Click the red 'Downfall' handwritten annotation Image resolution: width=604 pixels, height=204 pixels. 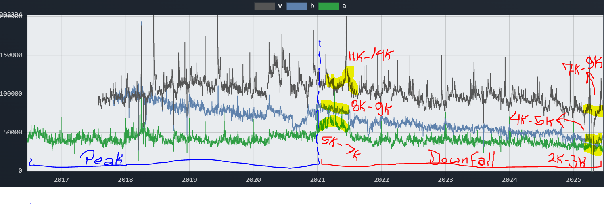[x=462, y=159]
